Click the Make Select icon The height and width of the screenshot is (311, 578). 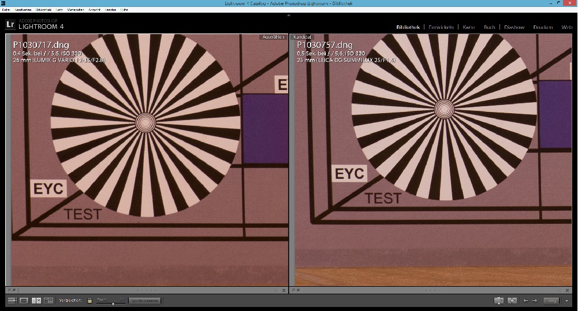512,301
